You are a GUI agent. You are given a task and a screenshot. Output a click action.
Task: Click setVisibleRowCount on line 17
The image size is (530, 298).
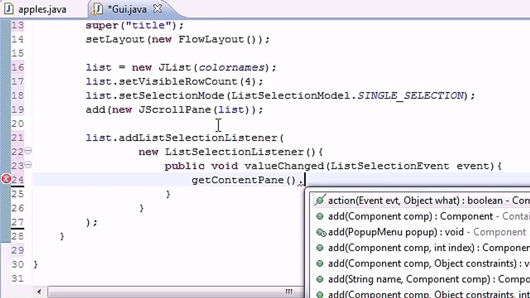tap(178, 82)
